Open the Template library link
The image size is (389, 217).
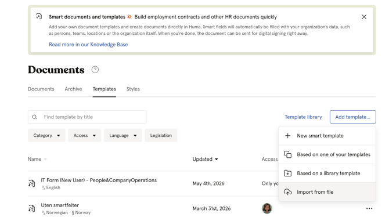coord(303,117)
